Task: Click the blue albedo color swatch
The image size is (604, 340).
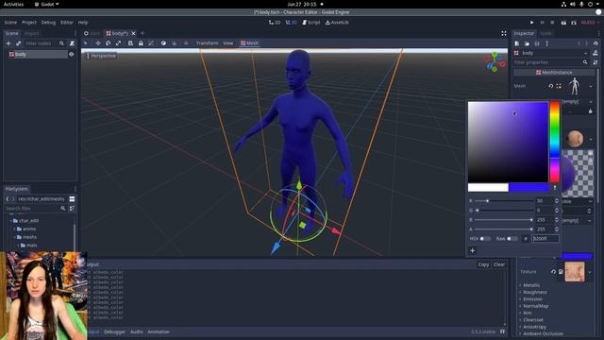Action: pyautogui.click(x=577, y=256)
